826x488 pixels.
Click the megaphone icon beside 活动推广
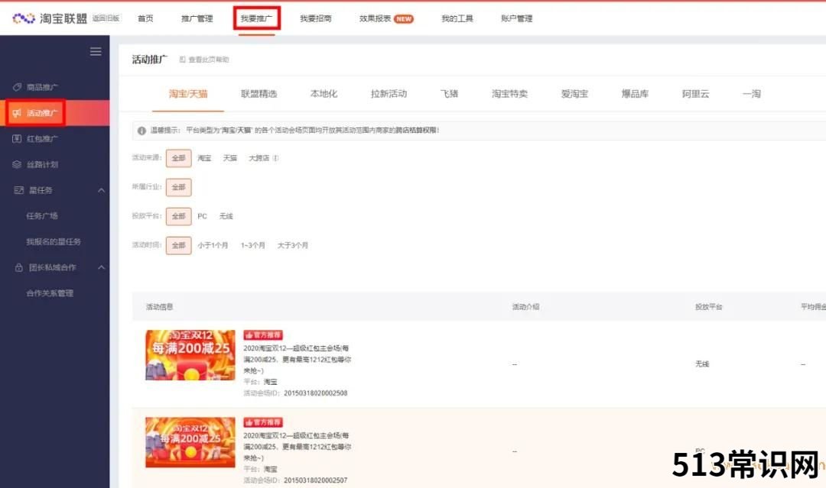(x=17, y=112)
